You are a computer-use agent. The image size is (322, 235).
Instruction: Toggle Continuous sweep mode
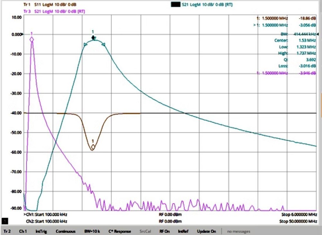pos(66,231)
